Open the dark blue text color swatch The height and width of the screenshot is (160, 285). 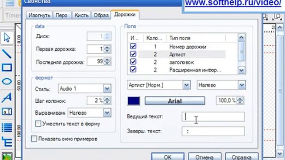click(134, 101)
